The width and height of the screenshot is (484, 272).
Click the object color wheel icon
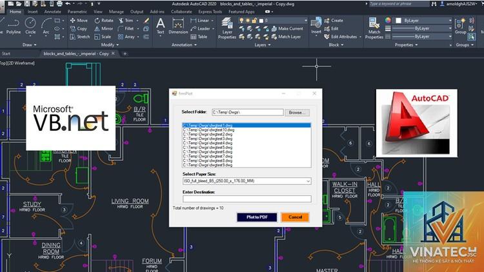[x=388, y=20]
